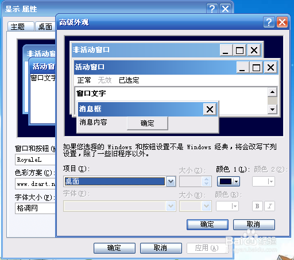The height and width of the screenshot is (260, 294).
Task: Click 正常 menu item in preview
Action: 84,80
